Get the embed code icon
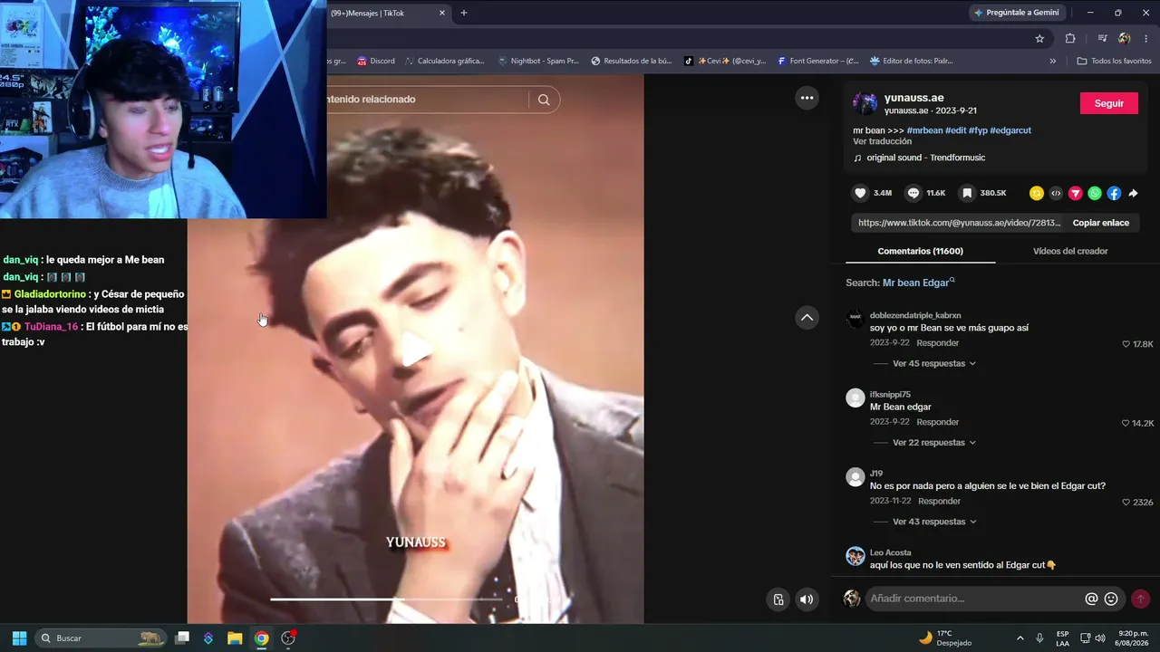 (x=1056, y=193)
